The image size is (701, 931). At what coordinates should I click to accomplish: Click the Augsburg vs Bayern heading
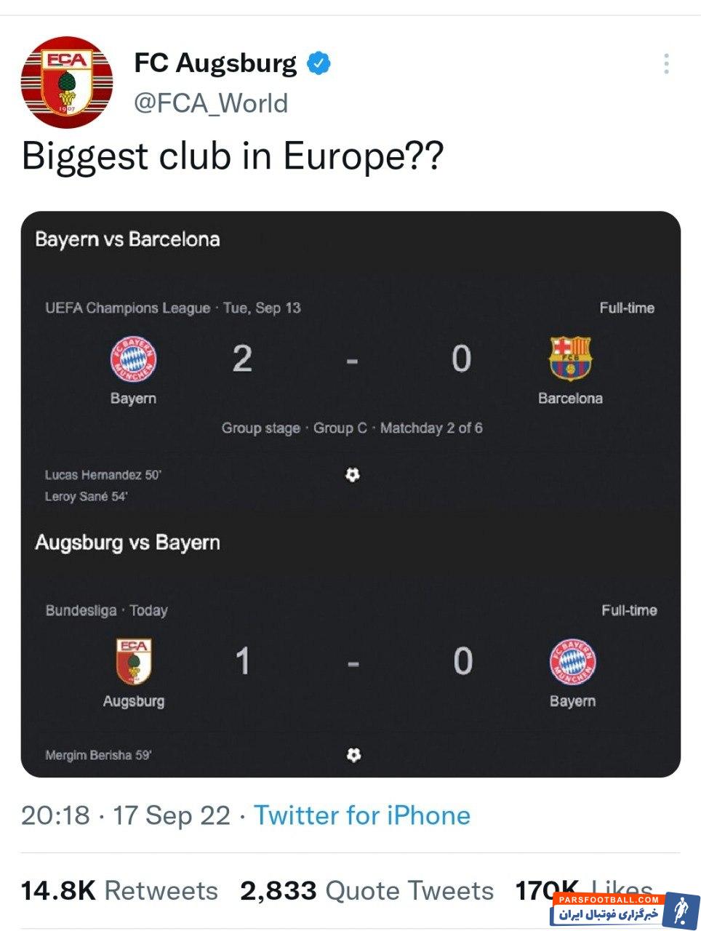point(127,543)
